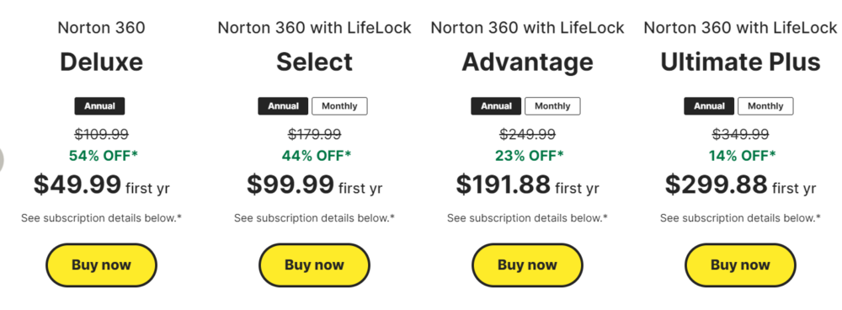842x310 pixels.
Task: Click the Ultimate Plus plan heading
Action: (x=740, y=62)
